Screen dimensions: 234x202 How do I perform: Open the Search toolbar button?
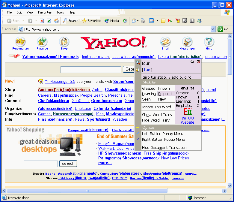(x=70, y=21)
